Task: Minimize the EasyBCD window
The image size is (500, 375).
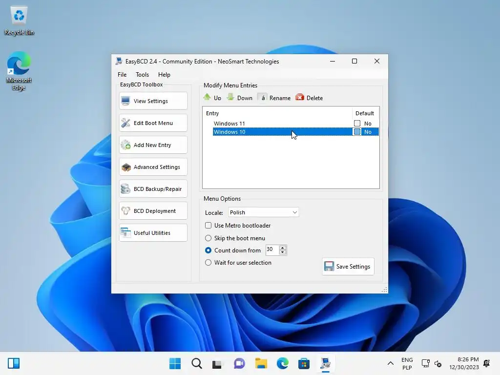Action: click(x=332, y=61)
